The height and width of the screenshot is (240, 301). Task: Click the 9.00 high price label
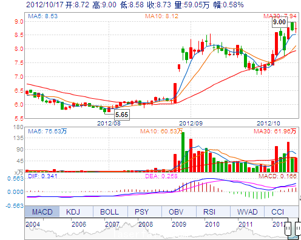(x=279, y=22)
